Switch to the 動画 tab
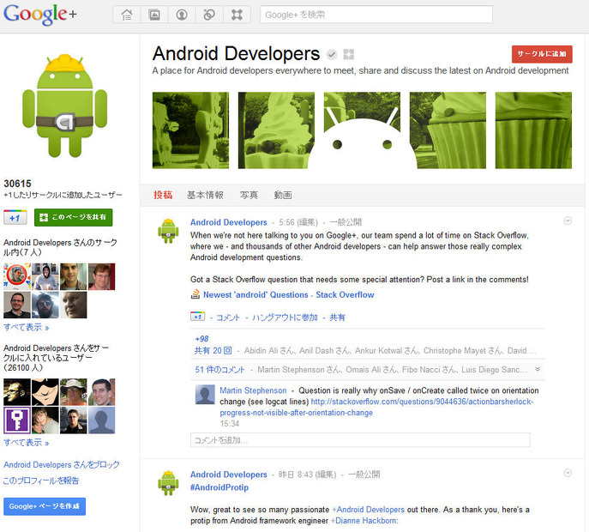589x532 pixels. click(282, 195)
